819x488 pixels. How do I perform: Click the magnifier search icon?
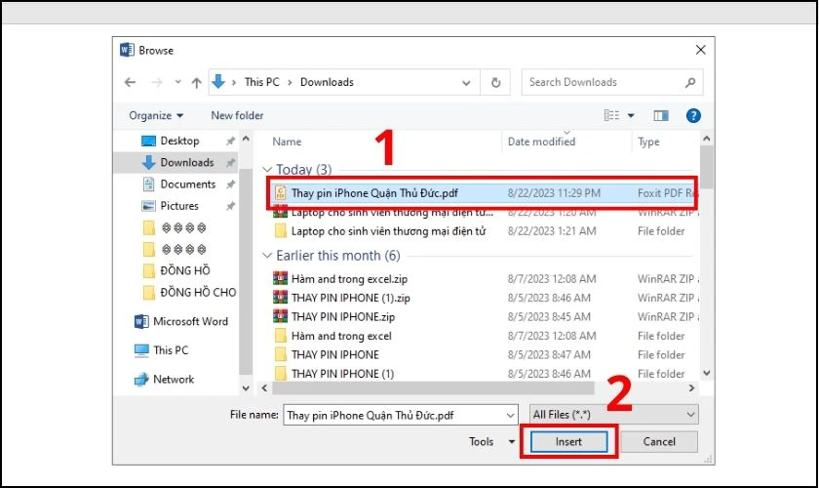pos(690,82)
